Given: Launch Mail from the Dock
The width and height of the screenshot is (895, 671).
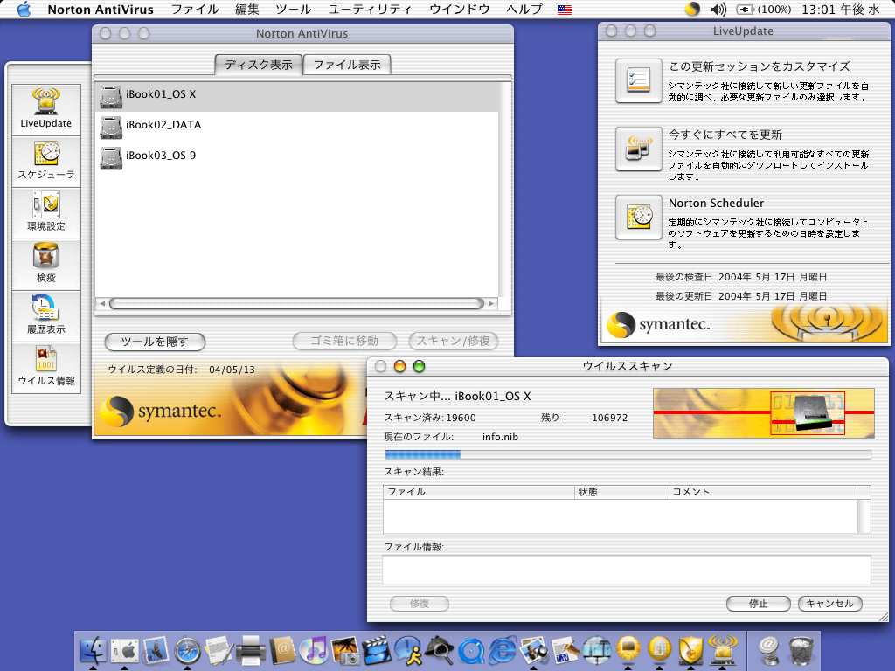Looking at the screenshot, I should coord(156,650).
